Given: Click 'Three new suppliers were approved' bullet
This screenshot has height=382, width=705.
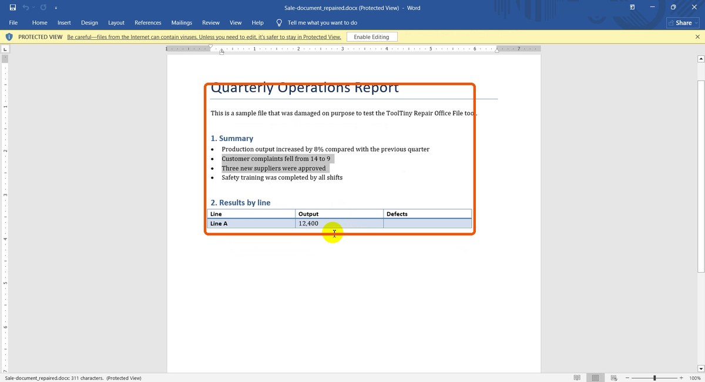Looking at the screenshot, I should pos(273,168).
